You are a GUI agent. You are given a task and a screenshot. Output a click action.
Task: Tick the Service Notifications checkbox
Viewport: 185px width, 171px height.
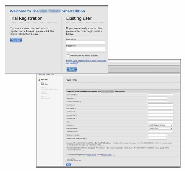pyautogui.click(x=103, y=145)
